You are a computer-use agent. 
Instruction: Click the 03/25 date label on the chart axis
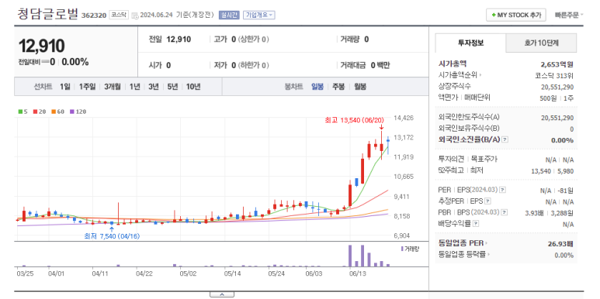(25, 273)
